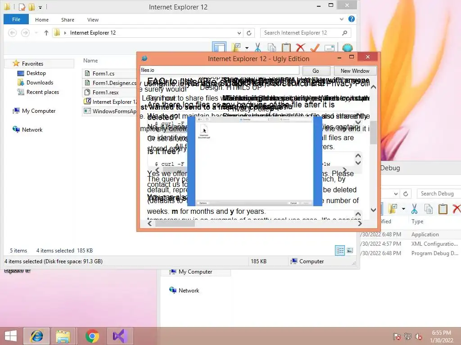Click the Paste clipboard icon in Debug window toolbar
The height and width of the screenshot is (345, 461).
click(443, 209)
